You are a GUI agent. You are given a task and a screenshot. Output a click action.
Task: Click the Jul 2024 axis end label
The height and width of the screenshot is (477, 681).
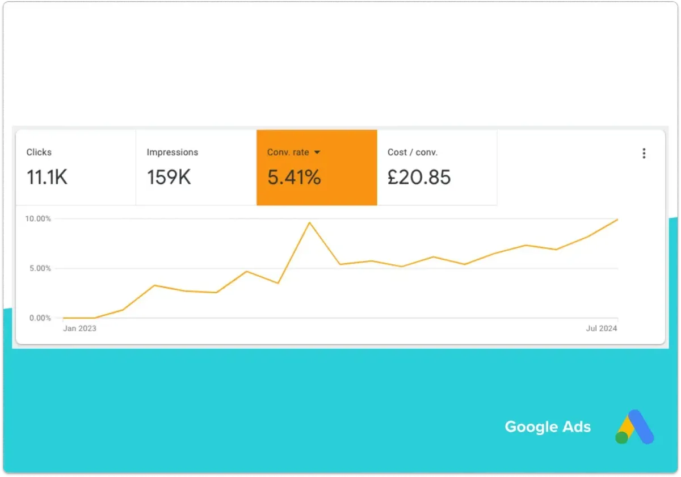pos(602,328)
